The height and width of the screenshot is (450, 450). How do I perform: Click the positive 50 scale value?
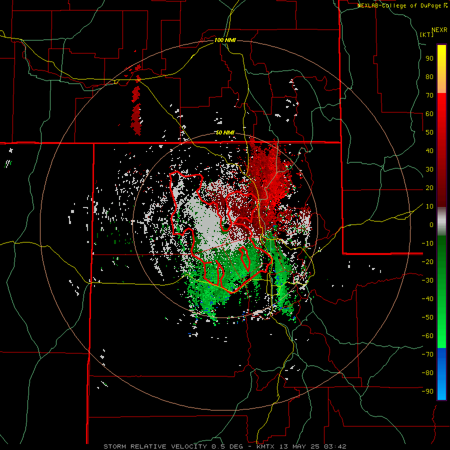tap(429, 132)
